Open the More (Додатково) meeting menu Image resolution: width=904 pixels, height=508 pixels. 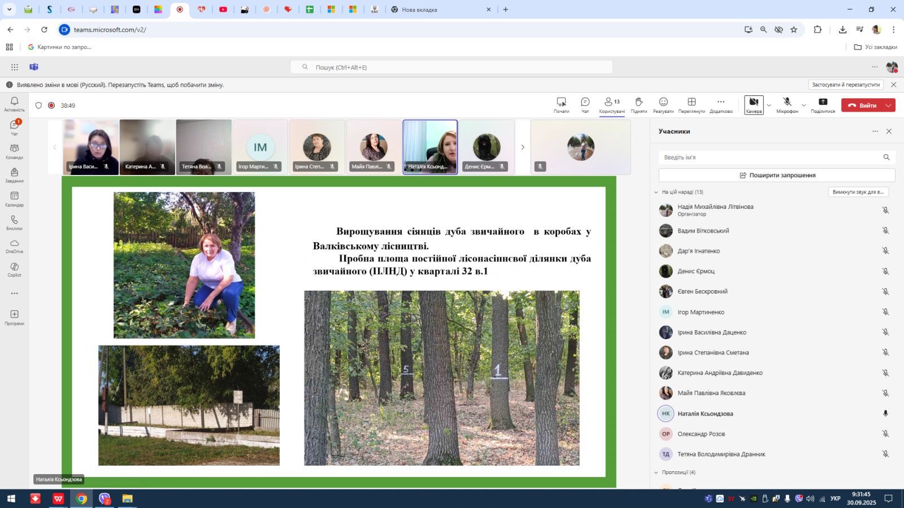(720, 104)
